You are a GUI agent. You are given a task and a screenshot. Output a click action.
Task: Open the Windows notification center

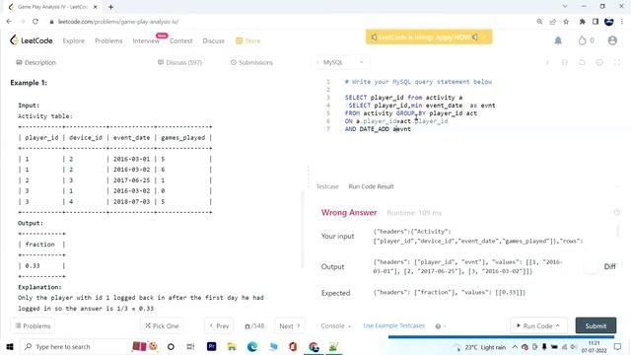[x=618, y=346]
